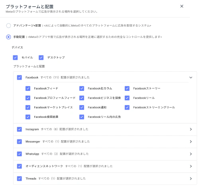204x192 pixels.
Task: Toggle the Instagram platform checkbox
Action: pos(20,129)
